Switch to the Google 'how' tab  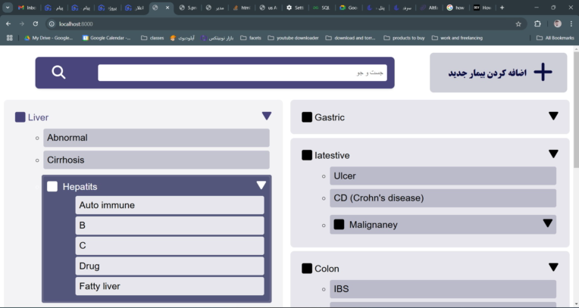point(455,8)
